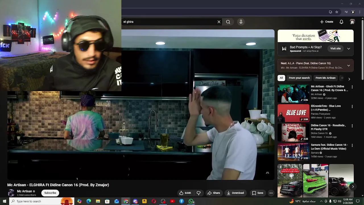
Task: Switch to Chrome in the taskbar
Action: (x=126, y=201)
